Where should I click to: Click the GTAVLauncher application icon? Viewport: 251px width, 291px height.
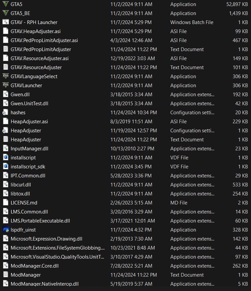6,86
